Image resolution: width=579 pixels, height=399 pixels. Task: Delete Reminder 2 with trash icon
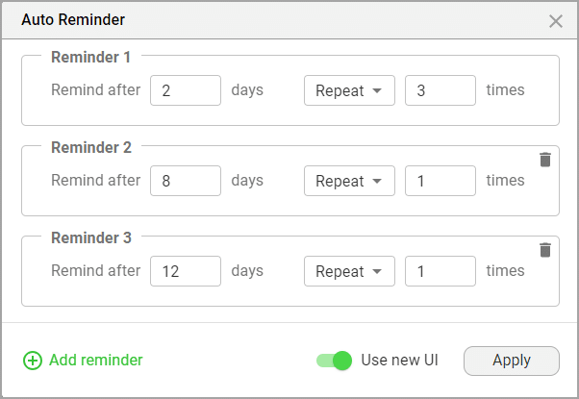pos(545,160)
